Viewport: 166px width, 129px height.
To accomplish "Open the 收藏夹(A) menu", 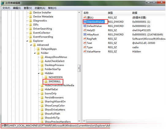I will [40, 8].
